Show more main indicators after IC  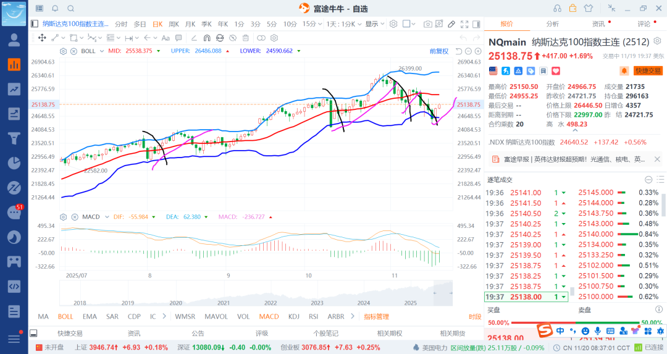point(164,316)
